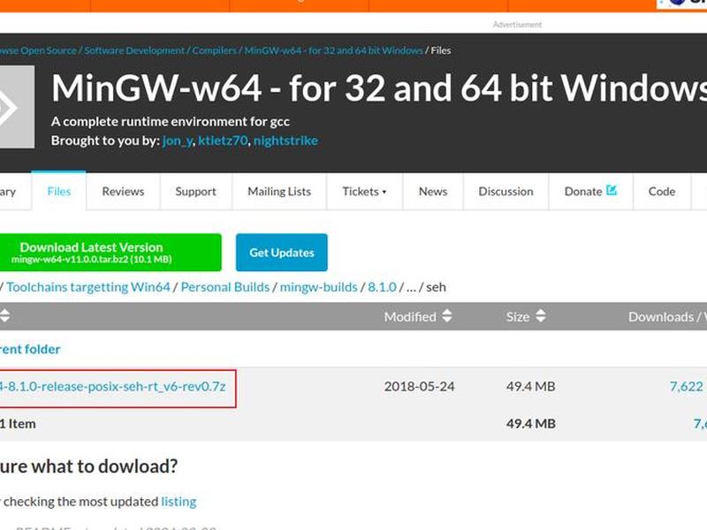The image size is (707, 530).
Task: Go to the 8.1.0 folder link
Action: pos(382,287)
